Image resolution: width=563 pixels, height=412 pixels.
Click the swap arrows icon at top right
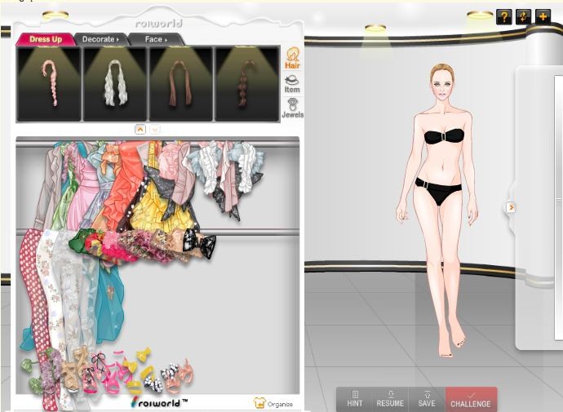coord(524,16)
